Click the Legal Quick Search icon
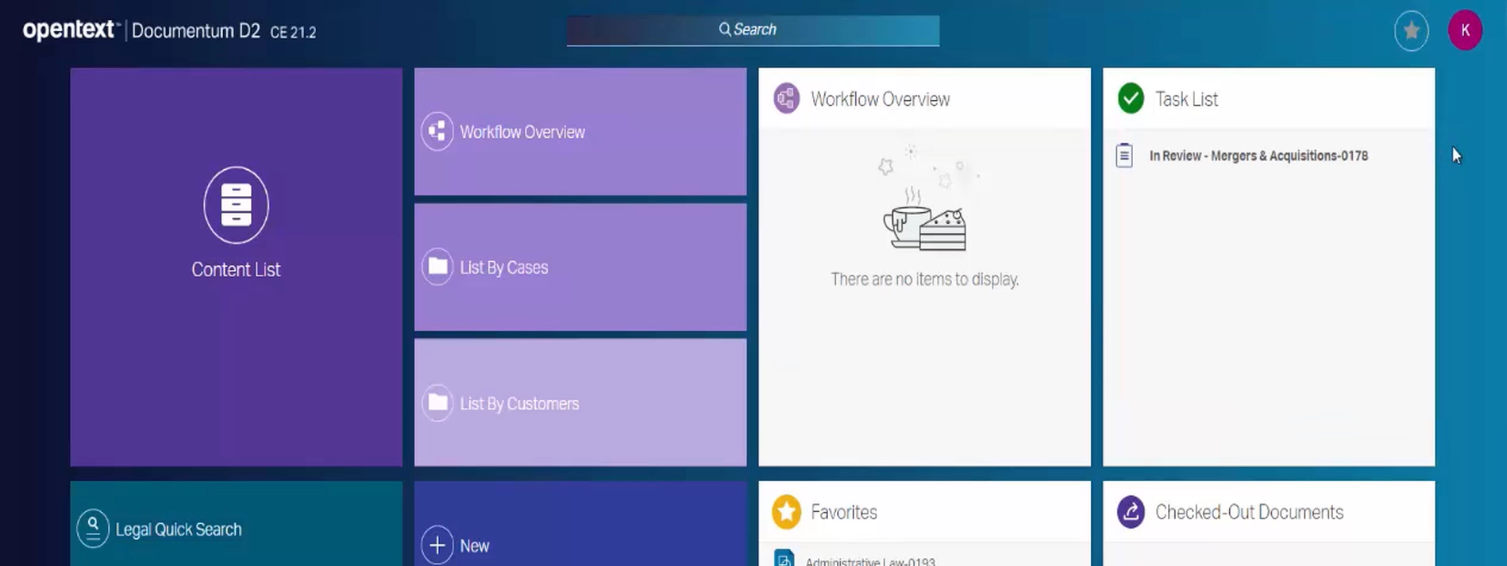Image resolution: width=1507 pixels, height=566 pixels. click(93, 529)
